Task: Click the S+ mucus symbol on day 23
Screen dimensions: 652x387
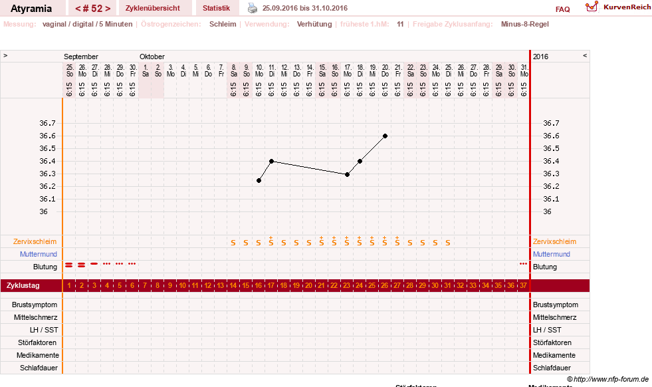Action: tap(347, 241)
